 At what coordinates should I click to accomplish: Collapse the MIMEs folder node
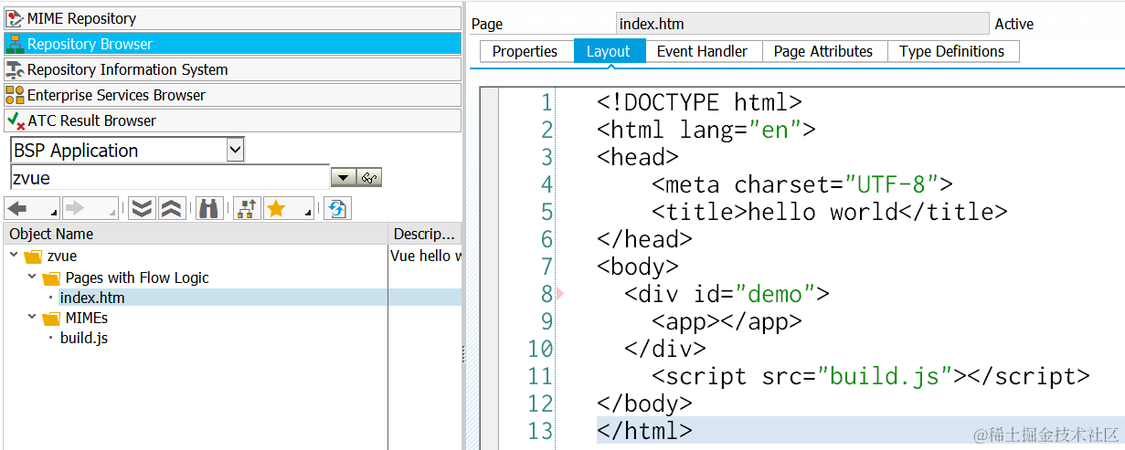pos(32,318)
